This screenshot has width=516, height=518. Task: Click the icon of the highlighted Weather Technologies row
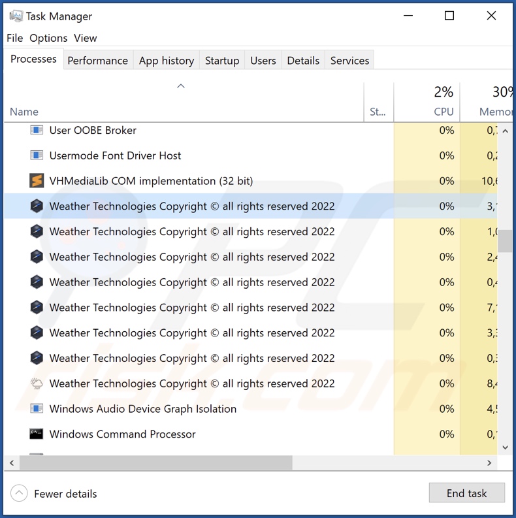tap(37, 206)
